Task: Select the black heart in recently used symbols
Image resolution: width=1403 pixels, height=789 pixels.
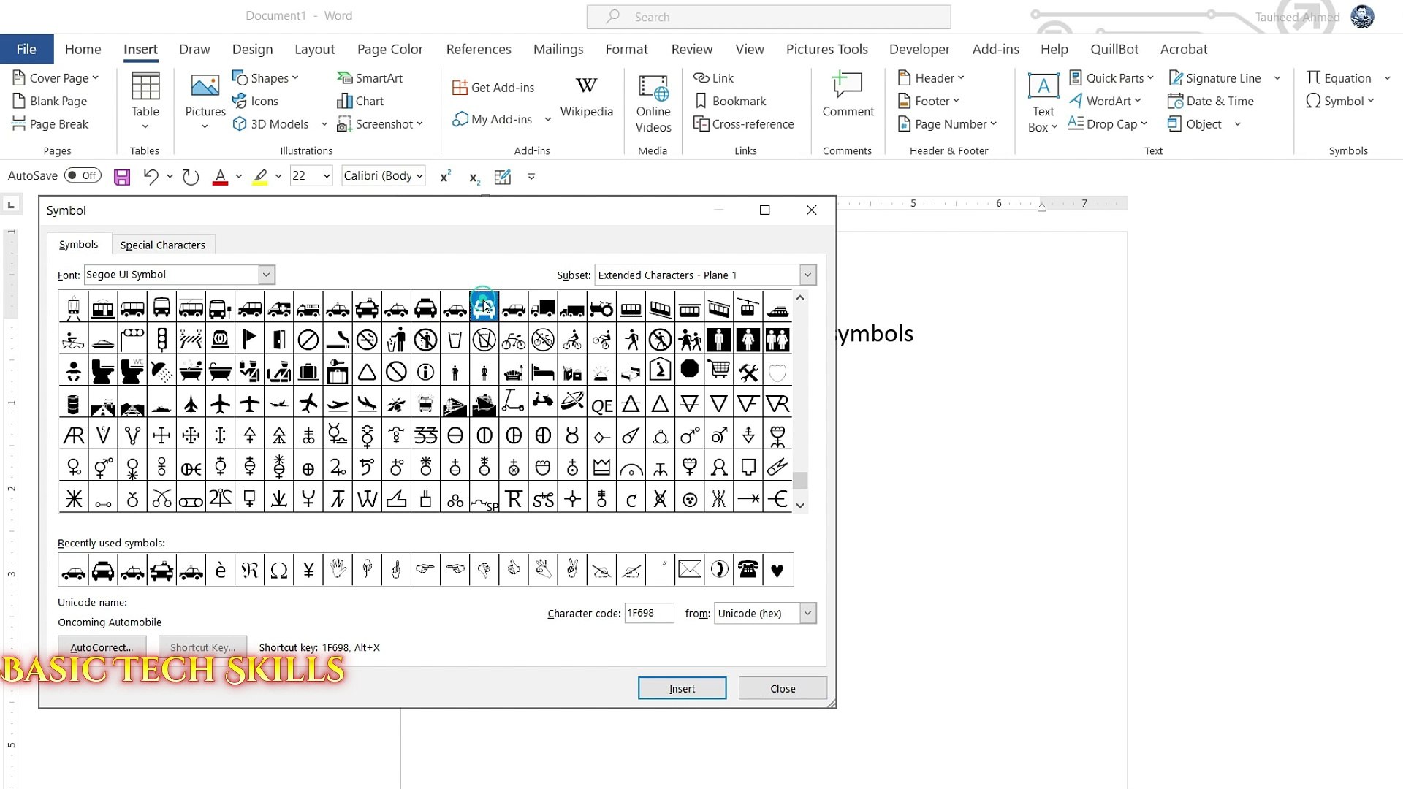Action: click(x=777, y=570)
